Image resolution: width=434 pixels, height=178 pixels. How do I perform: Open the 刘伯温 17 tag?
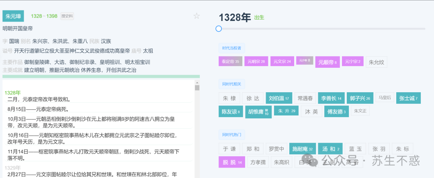pyautogui.click(x=279, y=98)
